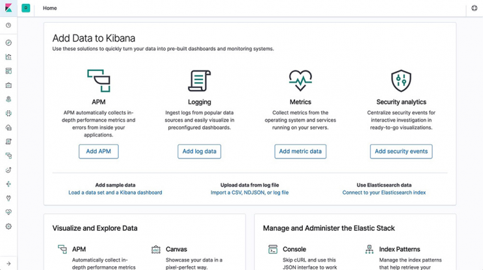483x270 pixels.
Task: Expand the sidebar with arrow icon
Action: click(x=8, y=263)
